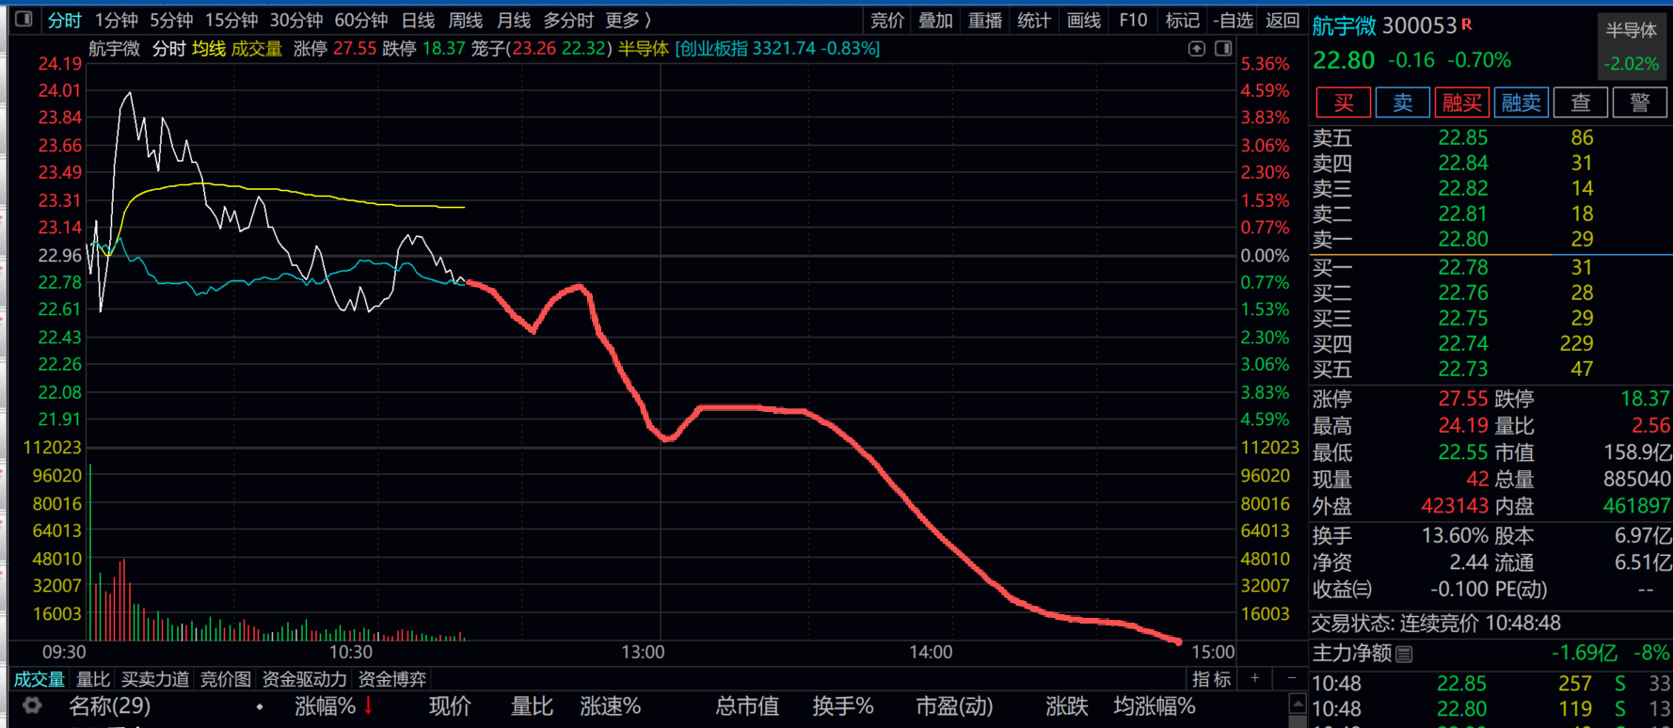Sort by 现价 column header
The image size is (1673, 728).
[450, 705]
